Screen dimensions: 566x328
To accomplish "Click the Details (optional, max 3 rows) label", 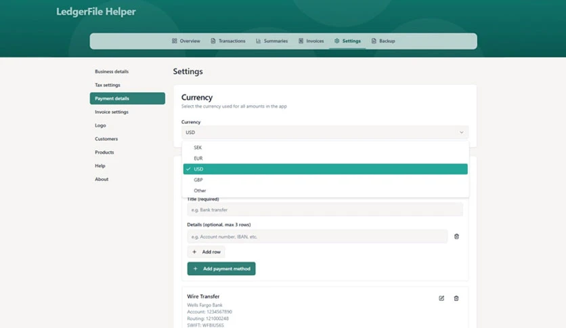I will click(x=219, y=225).
